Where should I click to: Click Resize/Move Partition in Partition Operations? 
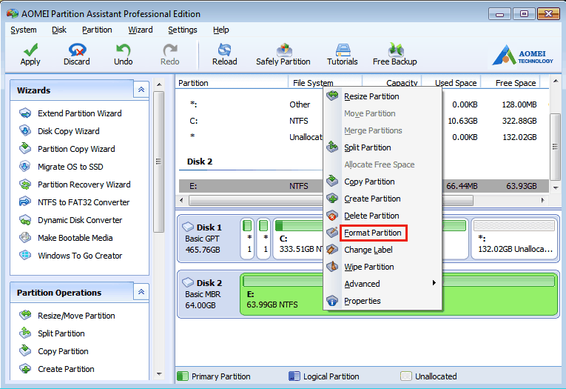click(x=76, y=316)
